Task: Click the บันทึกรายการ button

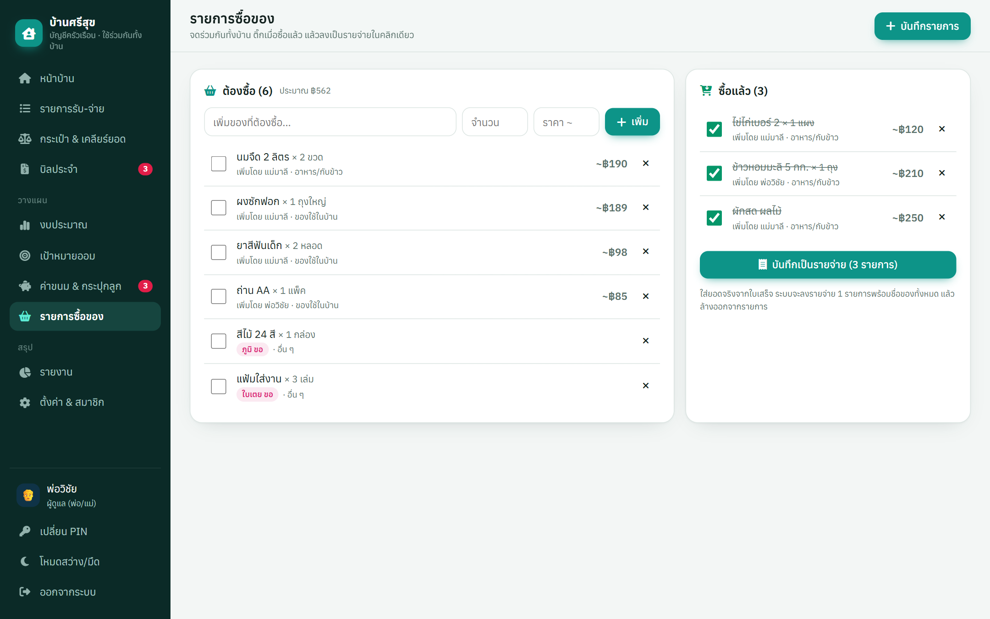Action: (922, 26)
